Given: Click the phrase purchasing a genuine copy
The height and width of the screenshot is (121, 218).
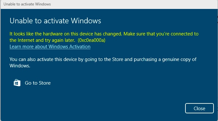Looking at the screenshot, I should [162, 59].
